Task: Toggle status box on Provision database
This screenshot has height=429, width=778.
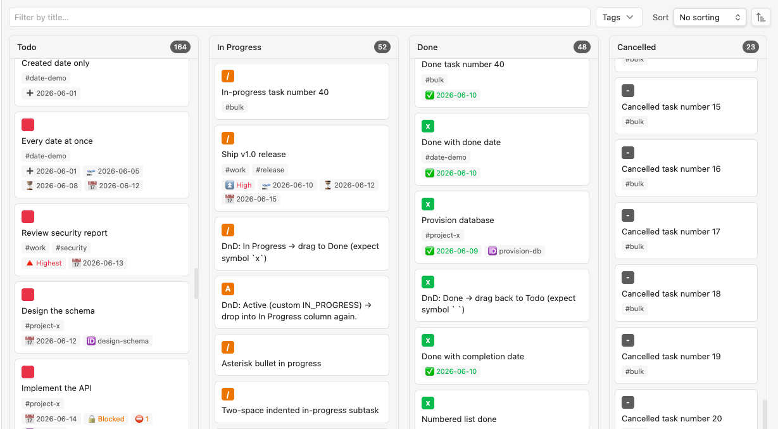Action: pos(428,204)
